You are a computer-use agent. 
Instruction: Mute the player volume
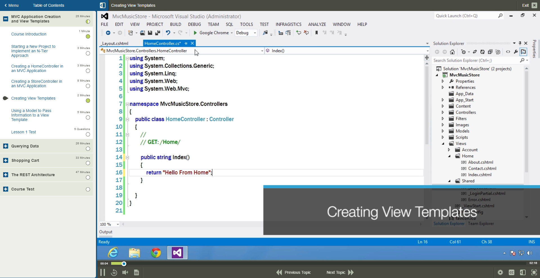[x=125, y=272]
